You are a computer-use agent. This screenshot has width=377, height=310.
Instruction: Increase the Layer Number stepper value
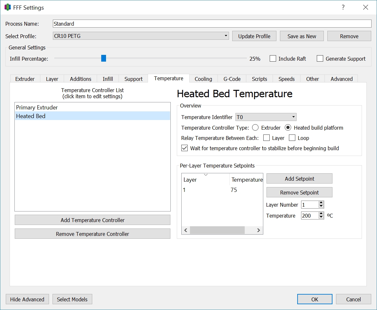click(321, 203)
